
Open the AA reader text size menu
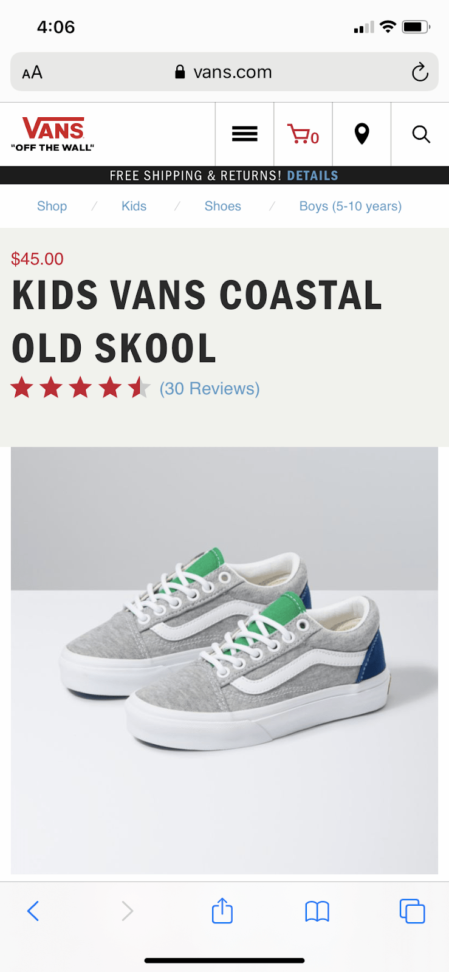(32, 73)
